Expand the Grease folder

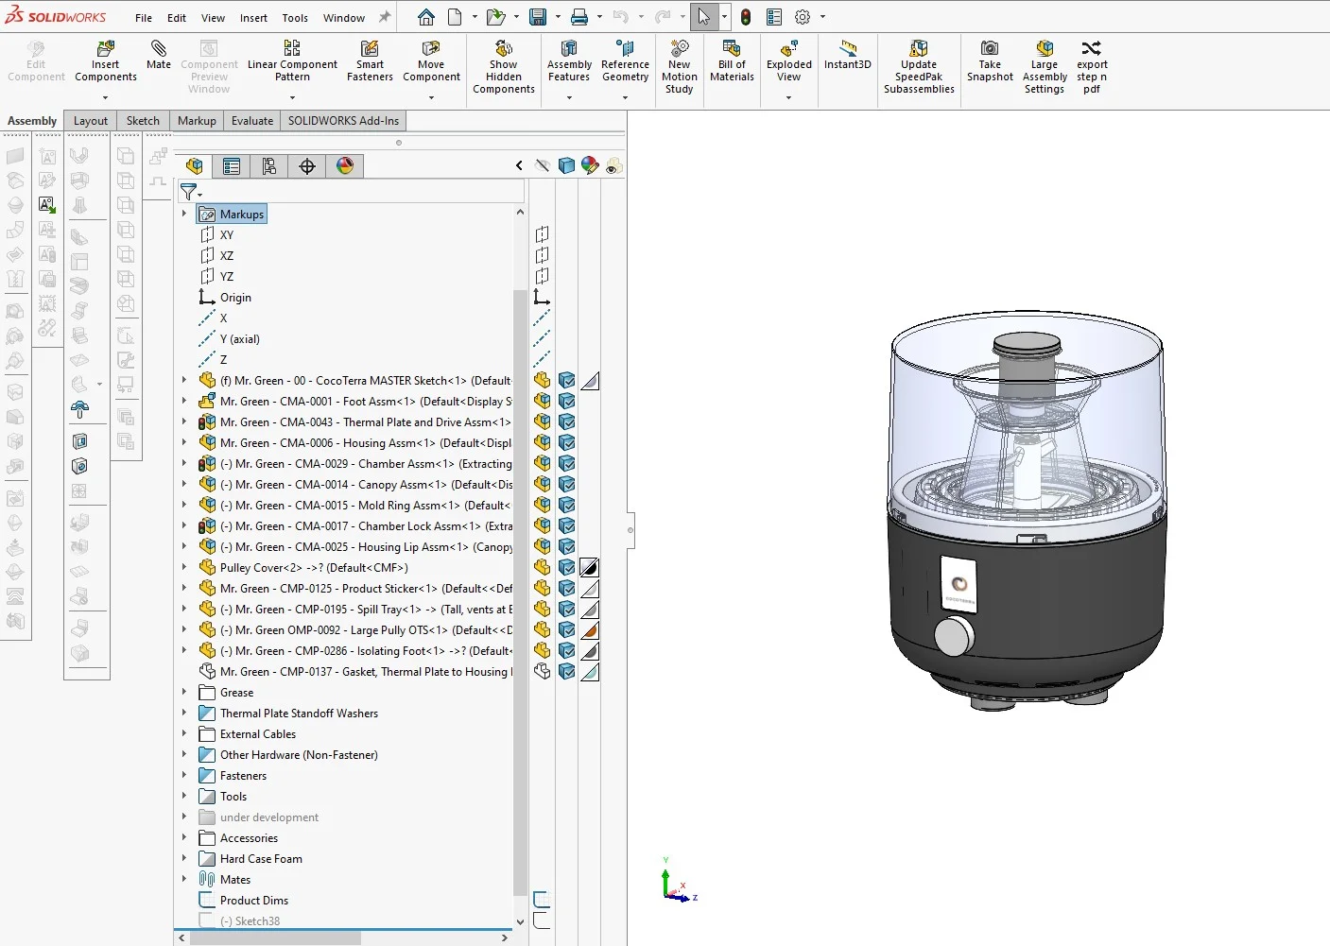184,693
